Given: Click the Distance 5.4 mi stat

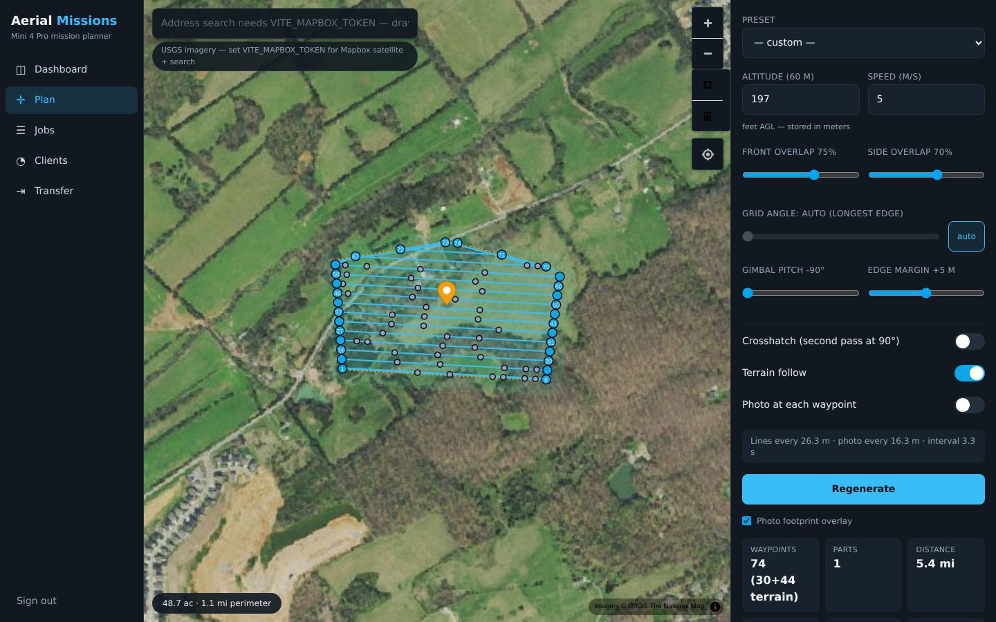Looking at the screenshot, I should click(x=946, y=575).
